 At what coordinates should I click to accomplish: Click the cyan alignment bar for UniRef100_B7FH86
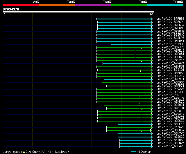click(x=124, y=19)
